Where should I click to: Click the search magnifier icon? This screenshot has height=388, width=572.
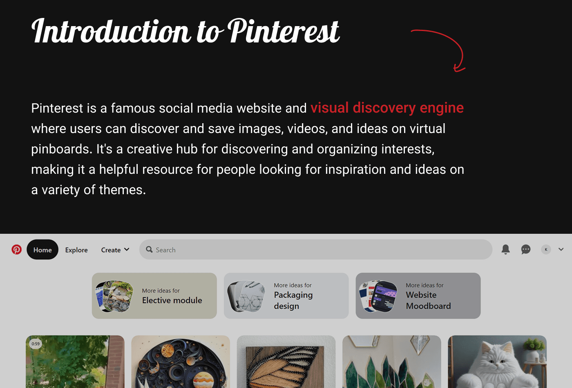tap(150, 249)
